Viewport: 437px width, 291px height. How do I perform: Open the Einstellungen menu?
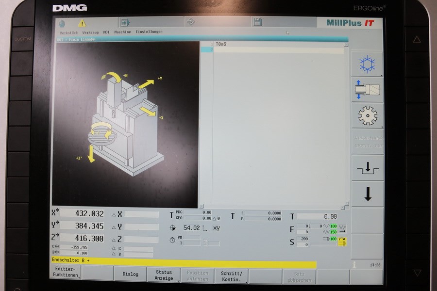[149, 32]
